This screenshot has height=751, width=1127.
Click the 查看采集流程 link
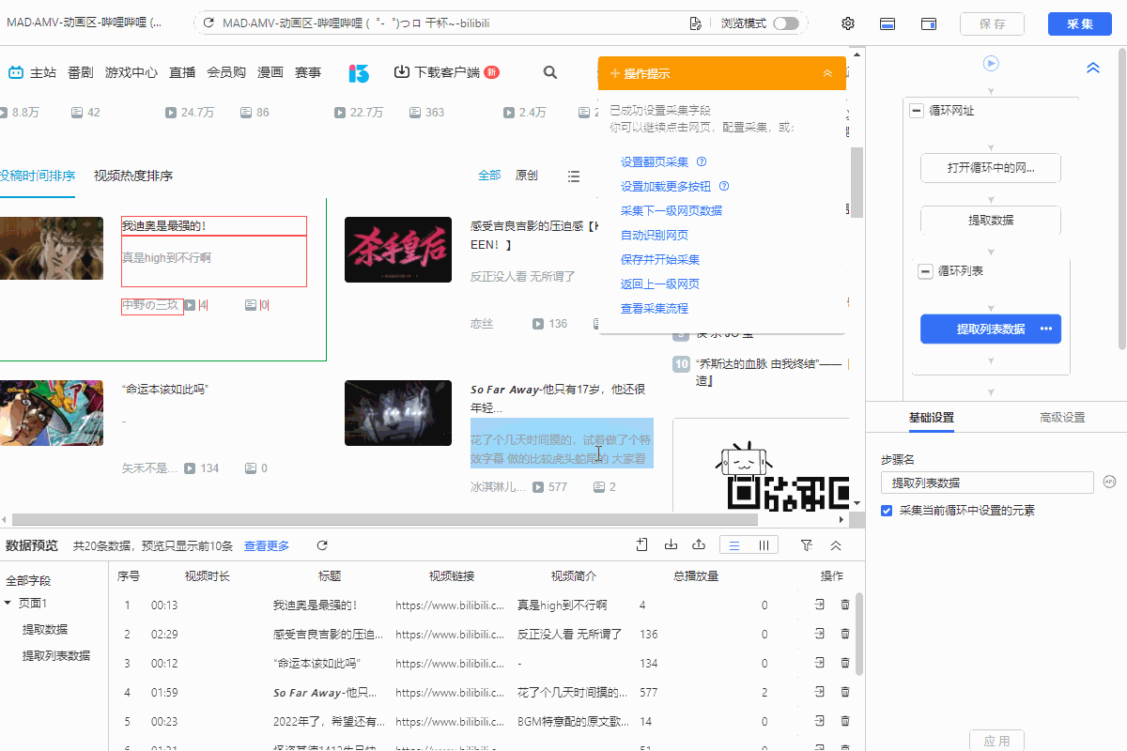(x=655, y=308)
